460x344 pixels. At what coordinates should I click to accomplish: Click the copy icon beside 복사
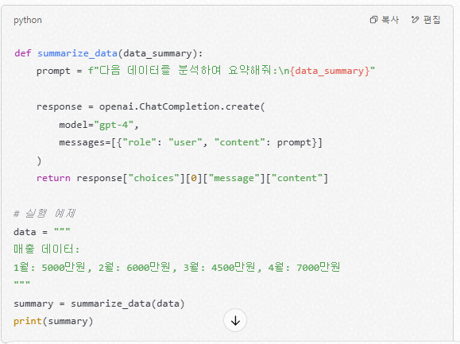[373, 20]
